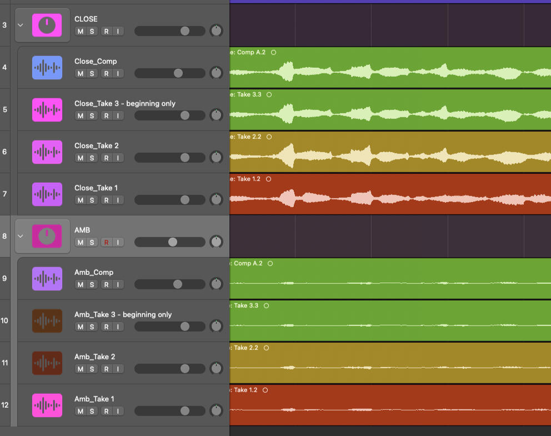Click the Amb_Take 1 pink waveform icon
Viewport: 551px width, 436px height.
tap(47, 405)
